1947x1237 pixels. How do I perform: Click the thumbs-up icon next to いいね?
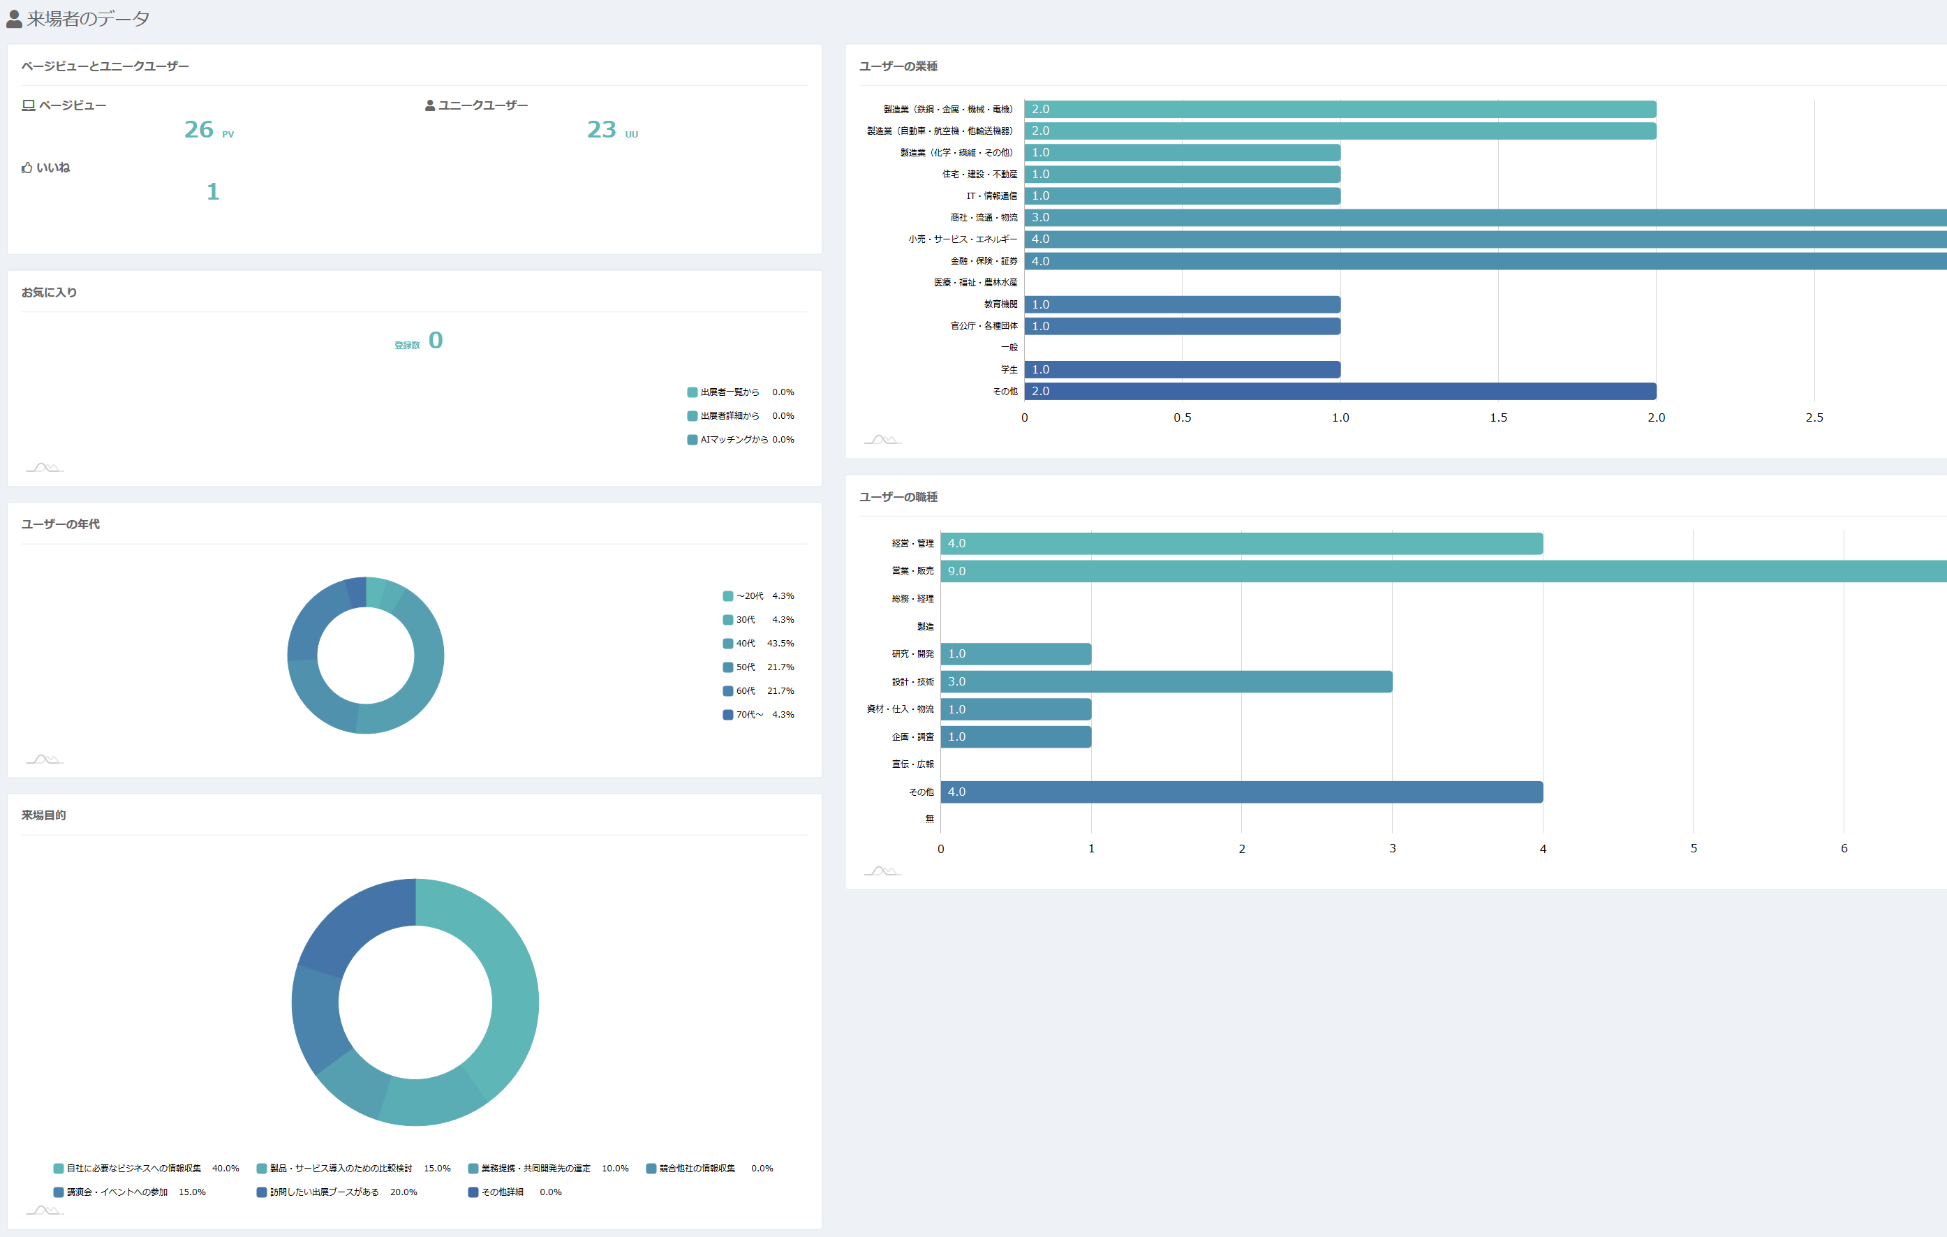tap(27, 168)
